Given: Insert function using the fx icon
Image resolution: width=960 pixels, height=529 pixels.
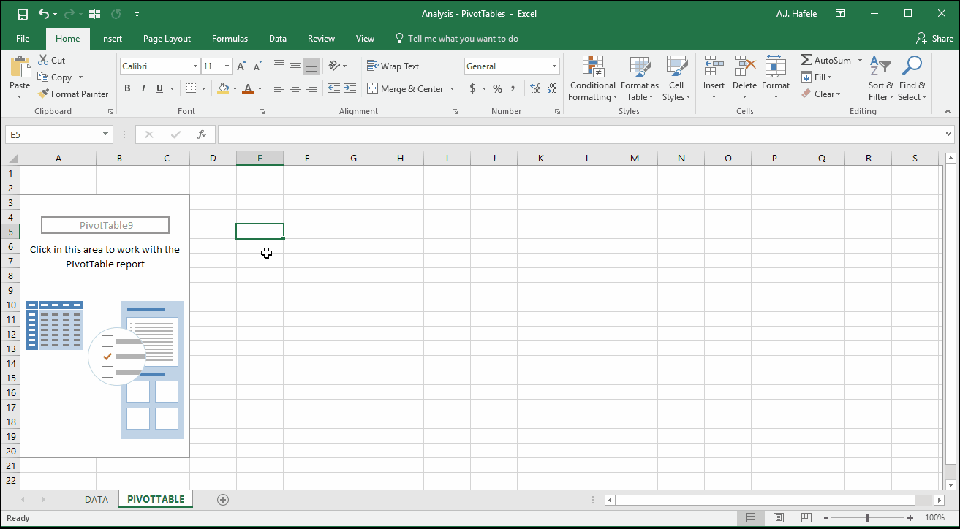Looking at the screenshot, I should coord(202,134).
